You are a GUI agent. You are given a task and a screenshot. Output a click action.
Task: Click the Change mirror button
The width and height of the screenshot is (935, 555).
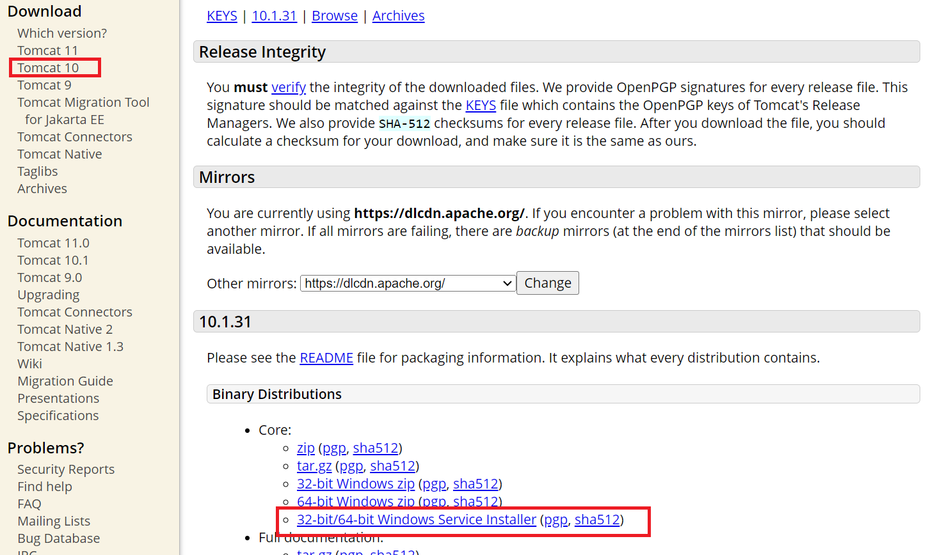(548, 283)
